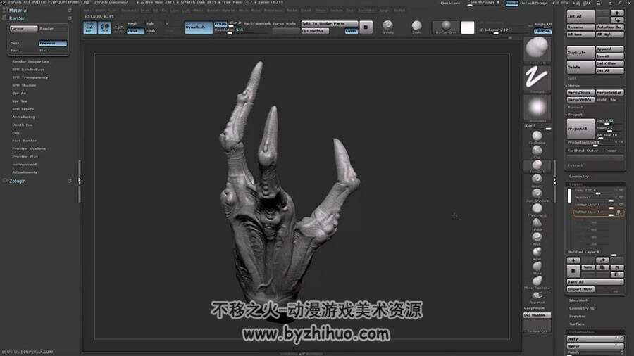
Task: Click the QuickSave button
Action: coord(450,4)
